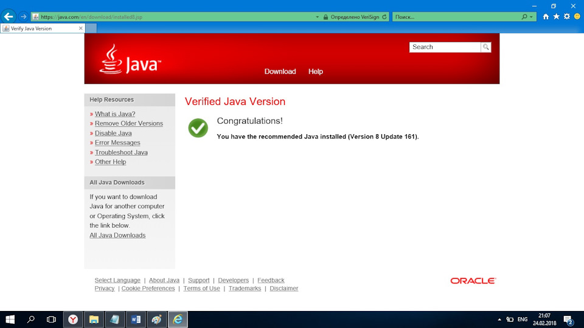Click the Home icon in browser toolbar
Viewport: 584px width, 328px height.
tap(546, 17)
